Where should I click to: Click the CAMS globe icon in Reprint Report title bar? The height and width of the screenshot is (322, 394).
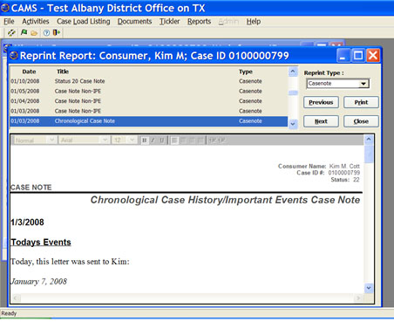pos(13,55)
